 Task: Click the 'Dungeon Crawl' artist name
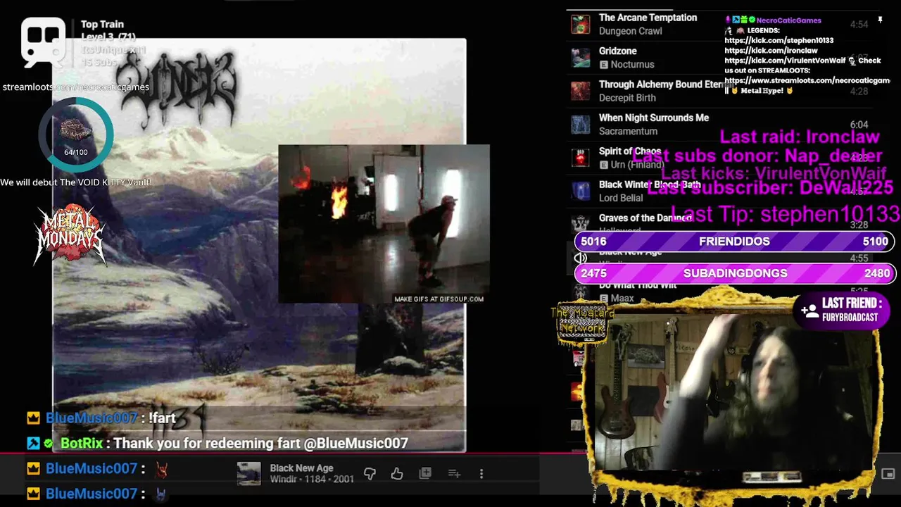630,31
